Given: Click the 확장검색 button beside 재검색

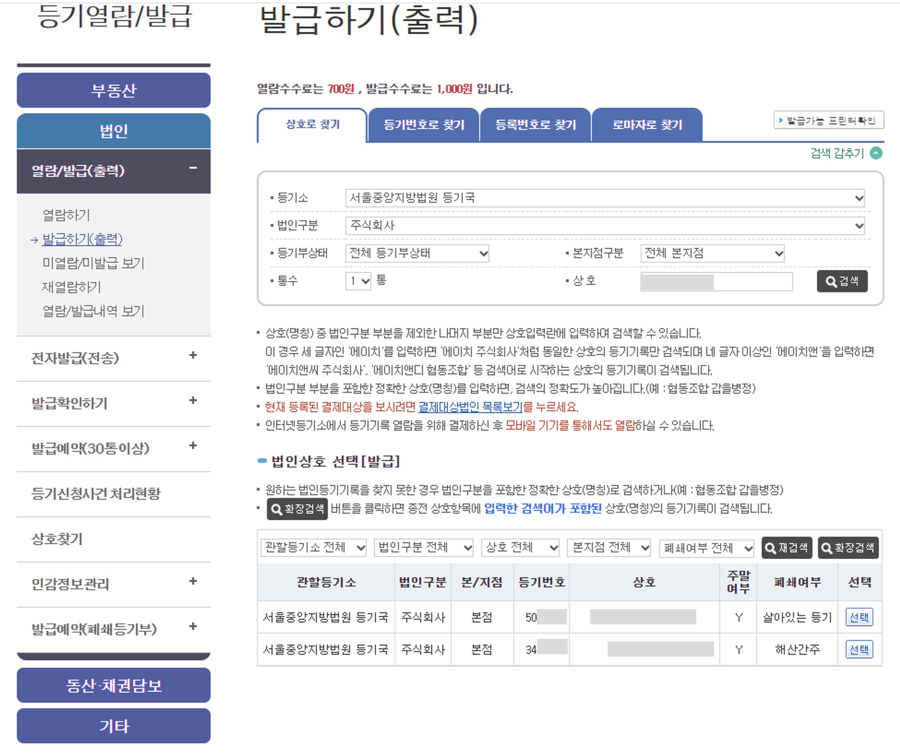Looking at the screenshot, I should (x=848, y=548).
